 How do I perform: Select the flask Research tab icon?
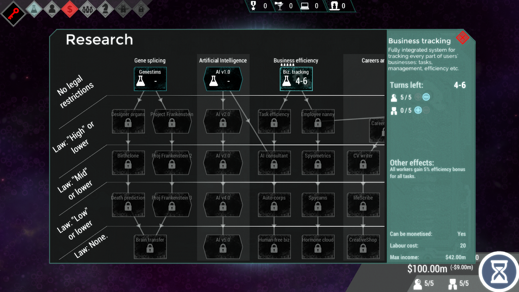click(34, 9)
